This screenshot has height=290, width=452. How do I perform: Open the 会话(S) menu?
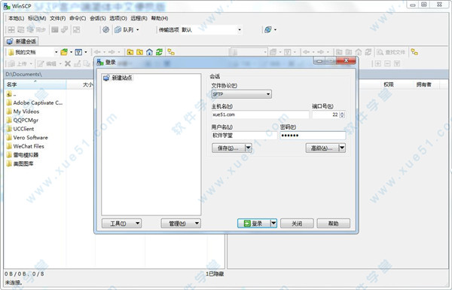coord(98,18)
